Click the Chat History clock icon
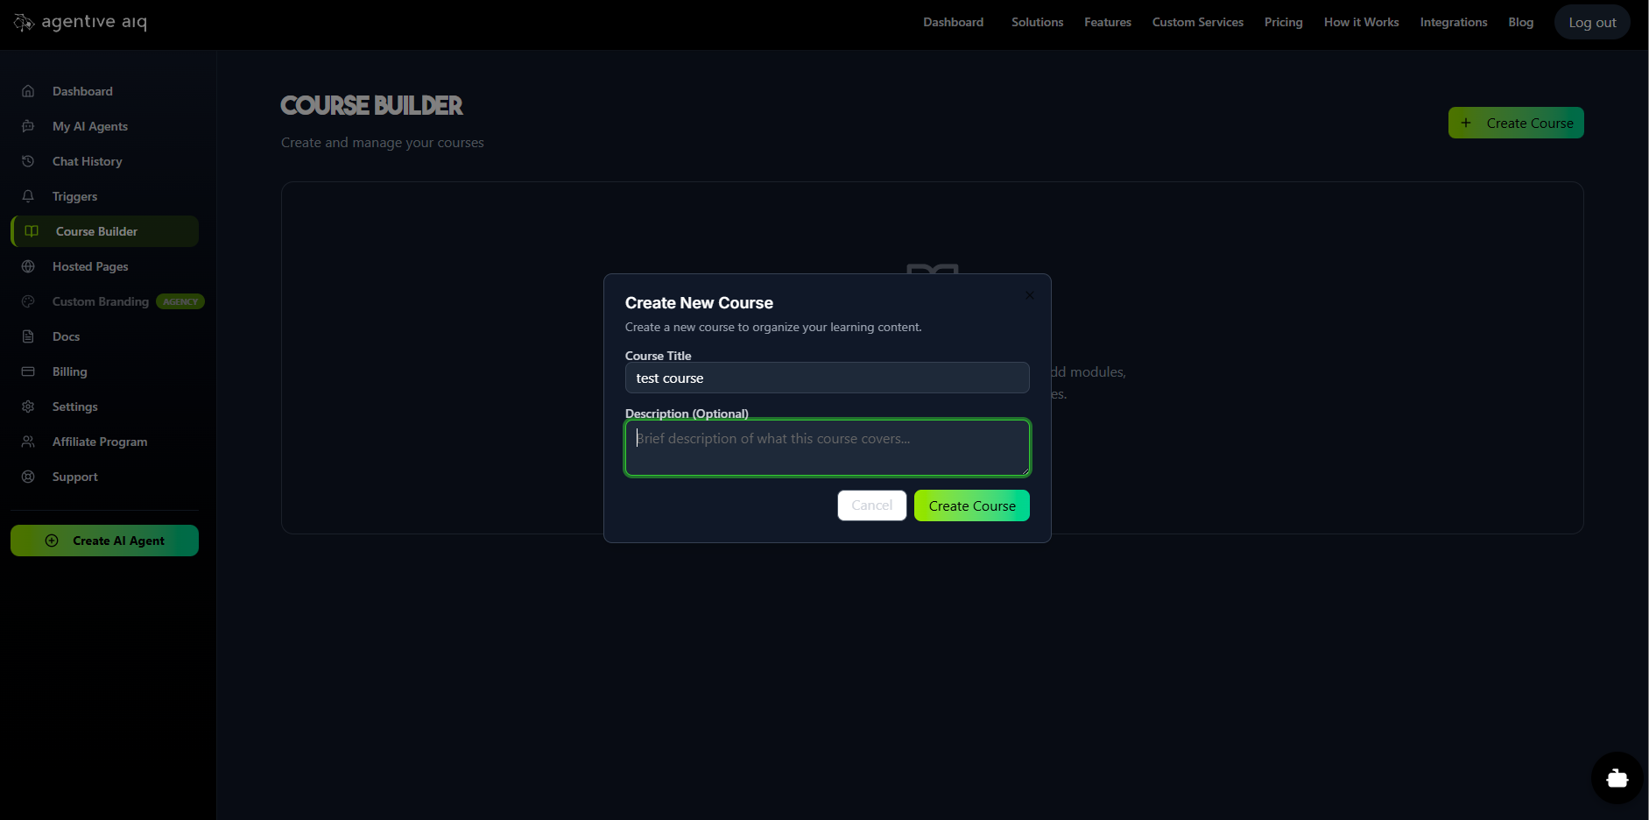The height and width of the screenshot is (820, 1649). tap(28, 161)
